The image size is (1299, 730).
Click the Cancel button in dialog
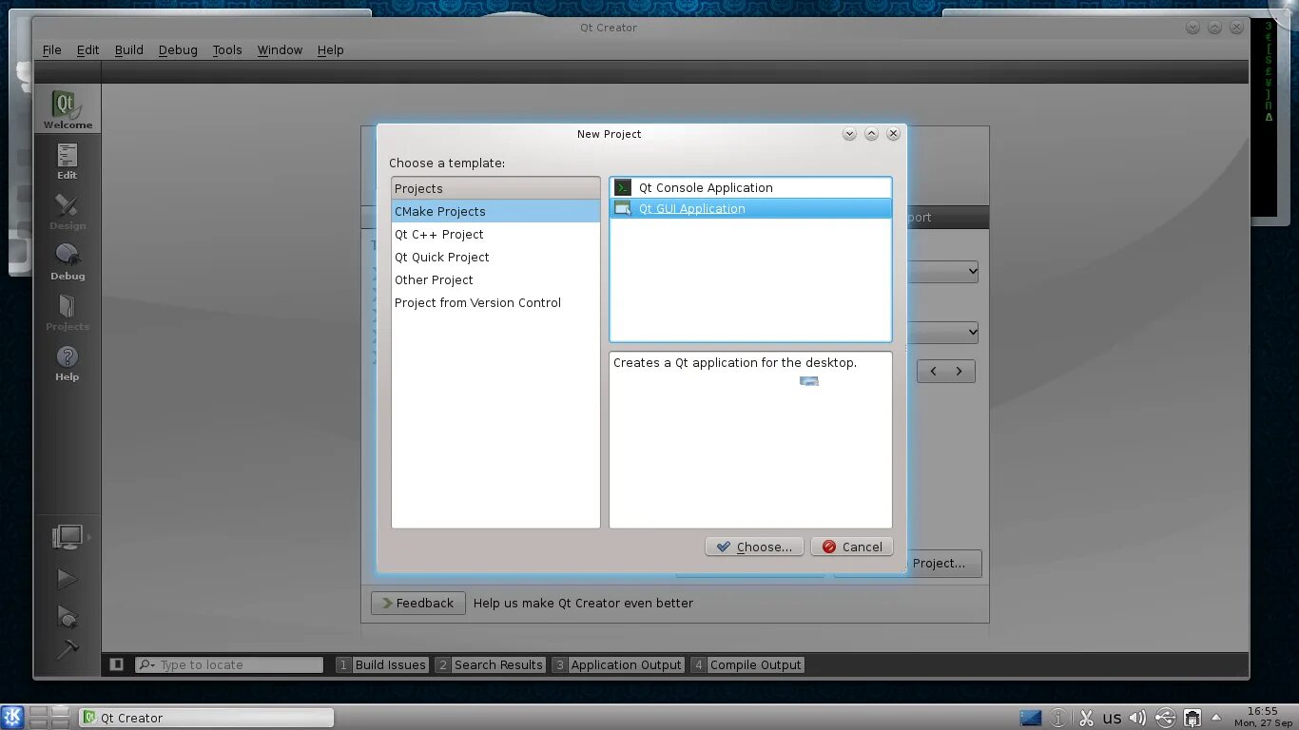point(852,547)
